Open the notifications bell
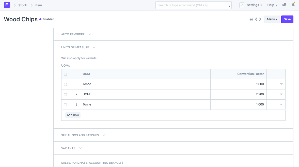Image resolution: width=299 pixels, height=167 pixels. click(293, 5)
